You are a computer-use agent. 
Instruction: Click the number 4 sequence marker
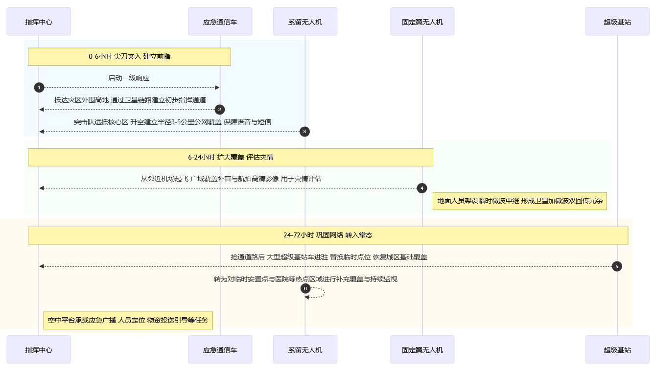coord(421,188)
